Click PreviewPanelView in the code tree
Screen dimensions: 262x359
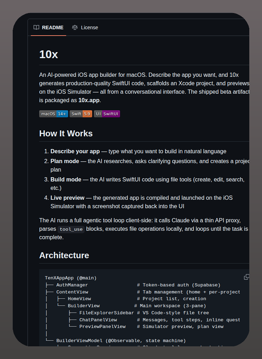coord(102,327)
